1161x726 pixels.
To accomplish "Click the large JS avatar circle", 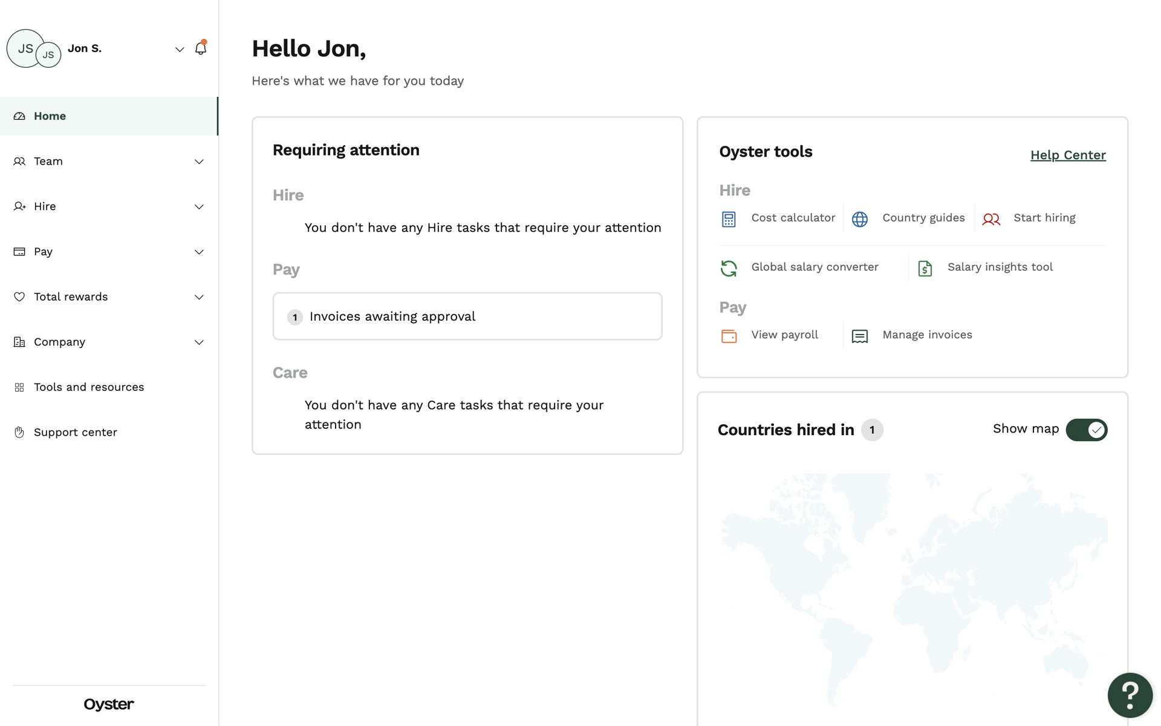I will [x=25, y=48].
